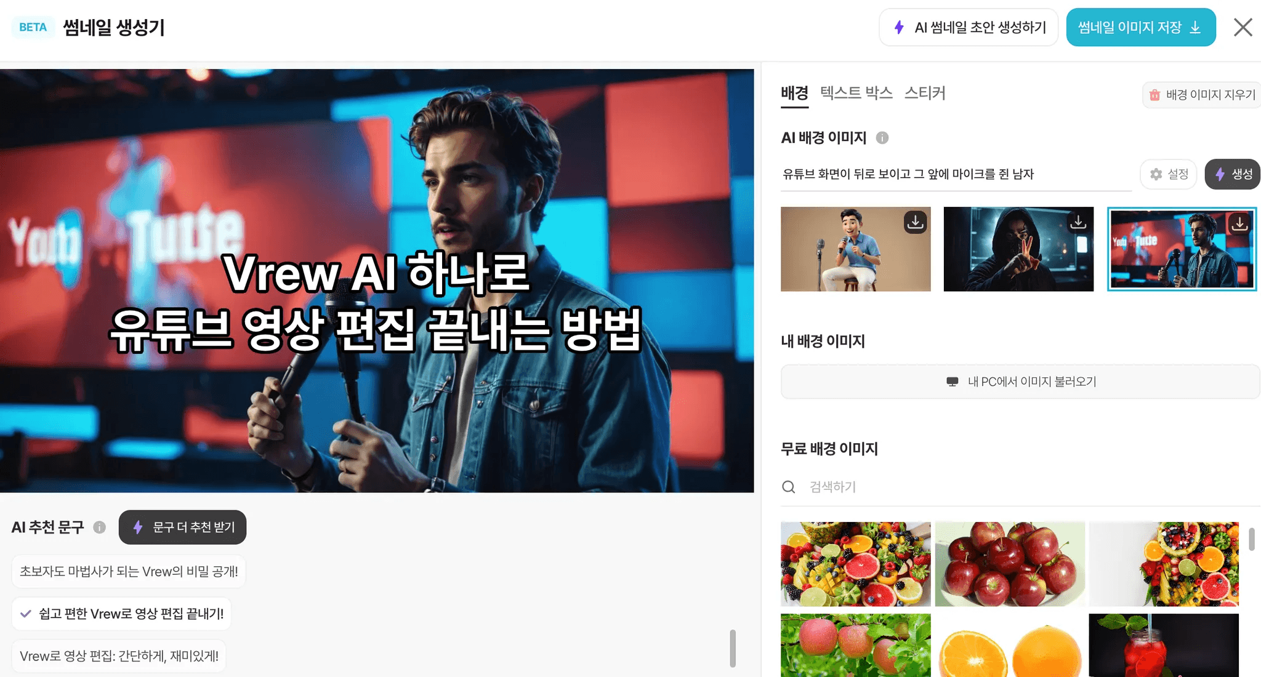This screenshot has width=1261, height=677.
Task: Click the AI background prompt input field
Action: coord(956,174)
